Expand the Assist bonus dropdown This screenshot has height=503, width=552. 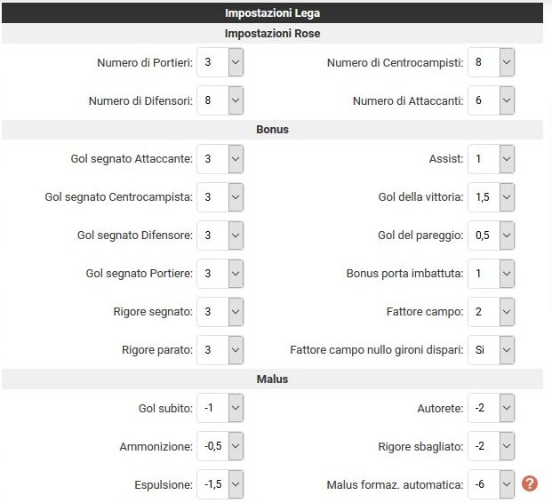pos(491,159)
